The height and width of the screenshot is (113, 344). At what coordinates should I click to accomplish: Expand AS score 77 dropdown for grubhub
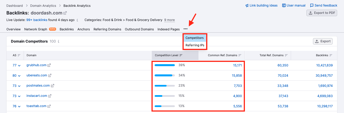pos(19,66)
